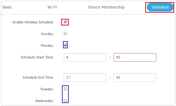Viewport: 176px width, 106px height.
Task: Select the highlighted Schedule tab
Action: pyautogui.click(x=160, y=7)
